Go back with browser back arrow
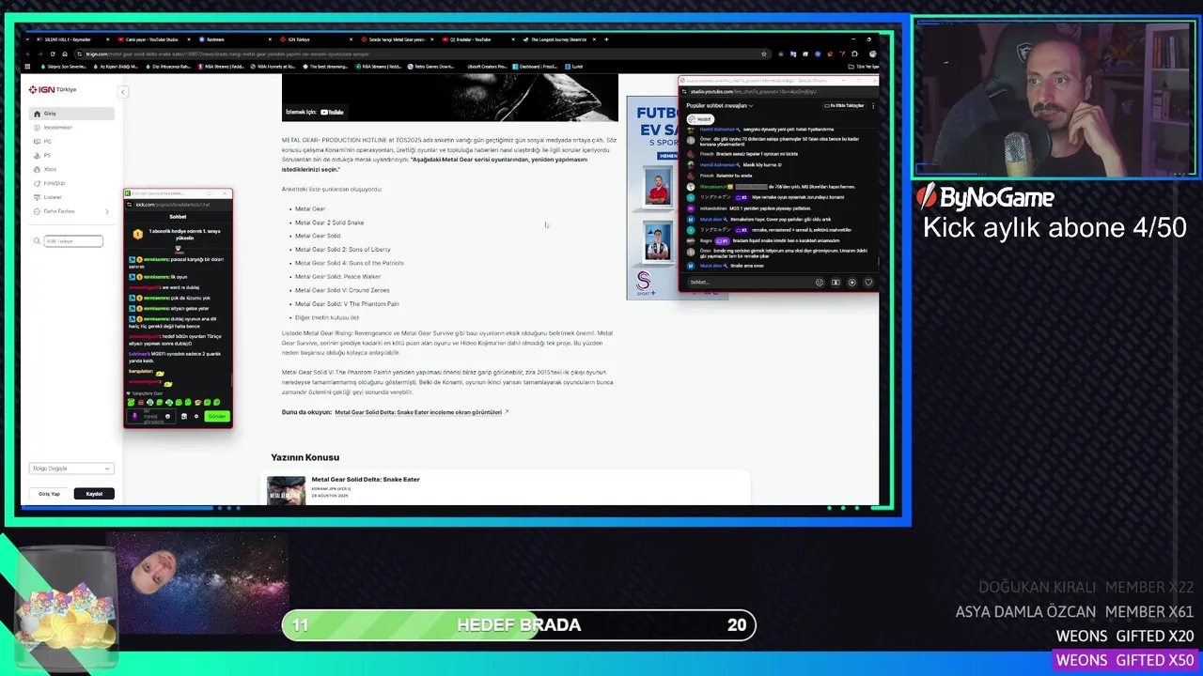Viewport: 1203px width, 676px height. pyautogui.click(x=28, y=54)
